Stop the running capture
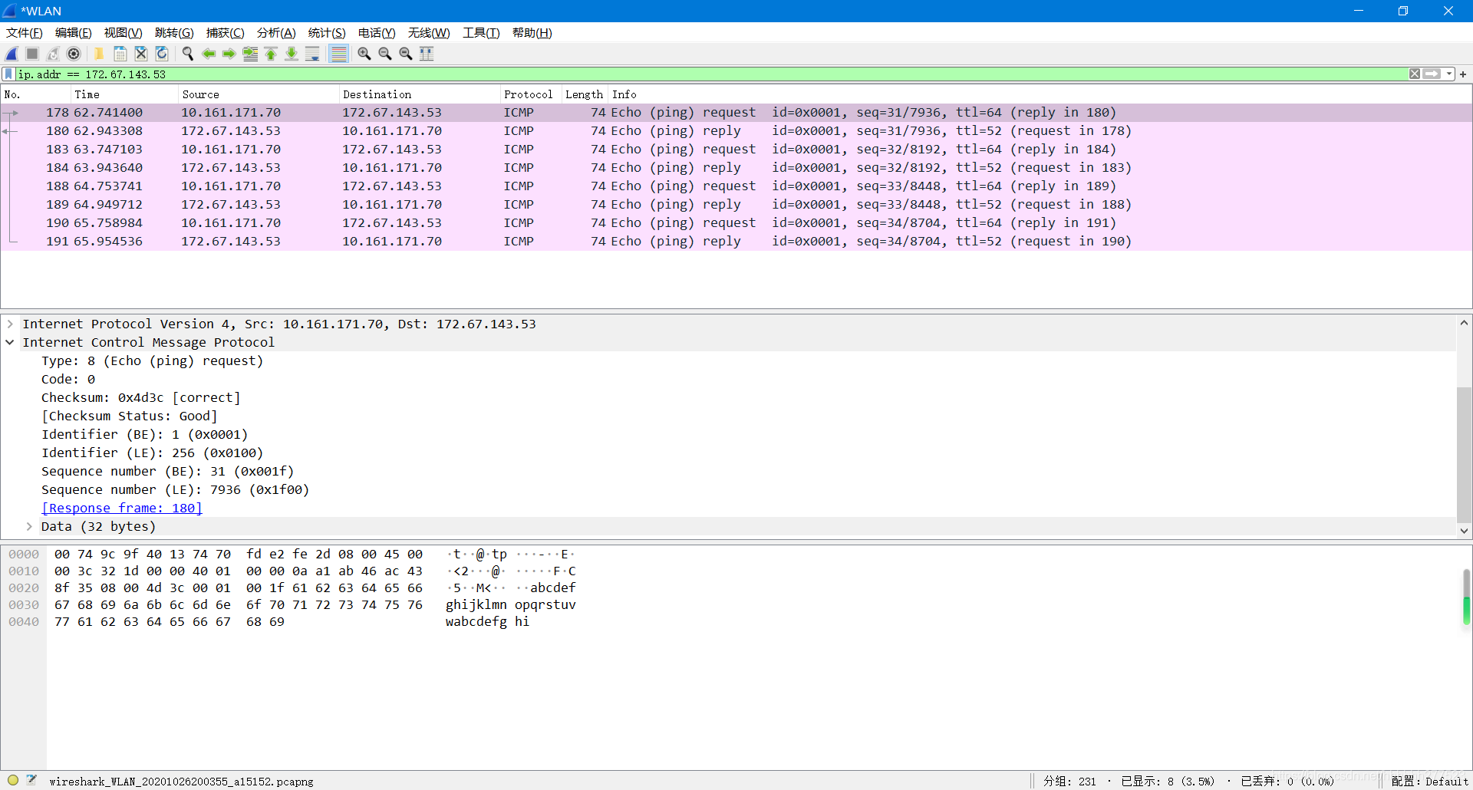 (32, 54)
